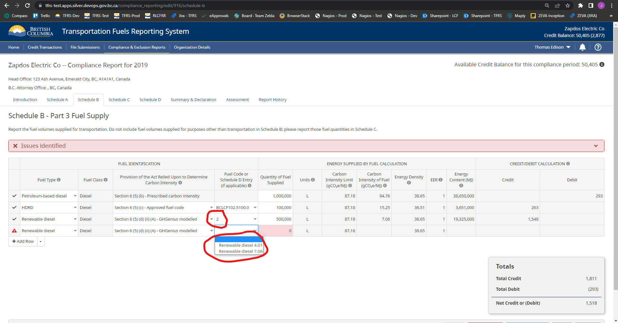This screenshot has width=618, height=323.
Task: Open Add Row split dropdown arrow
Action: [41, 242]
